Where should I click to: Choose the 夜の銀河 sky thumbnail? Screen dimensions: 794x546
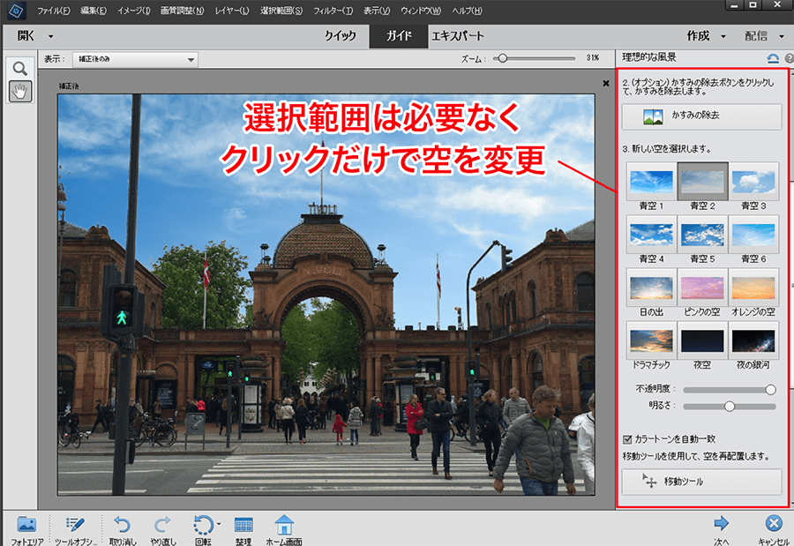(753, 340)
